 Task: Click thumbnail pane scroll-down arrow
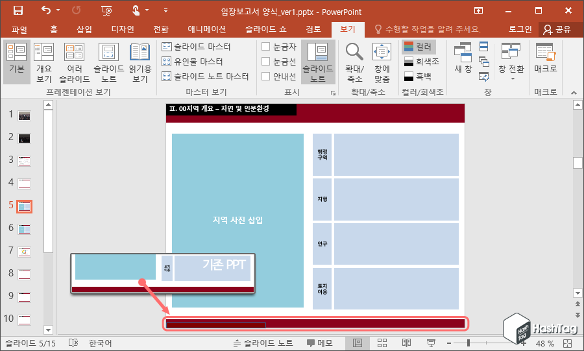pyautogui.click(x=49, y=330)
